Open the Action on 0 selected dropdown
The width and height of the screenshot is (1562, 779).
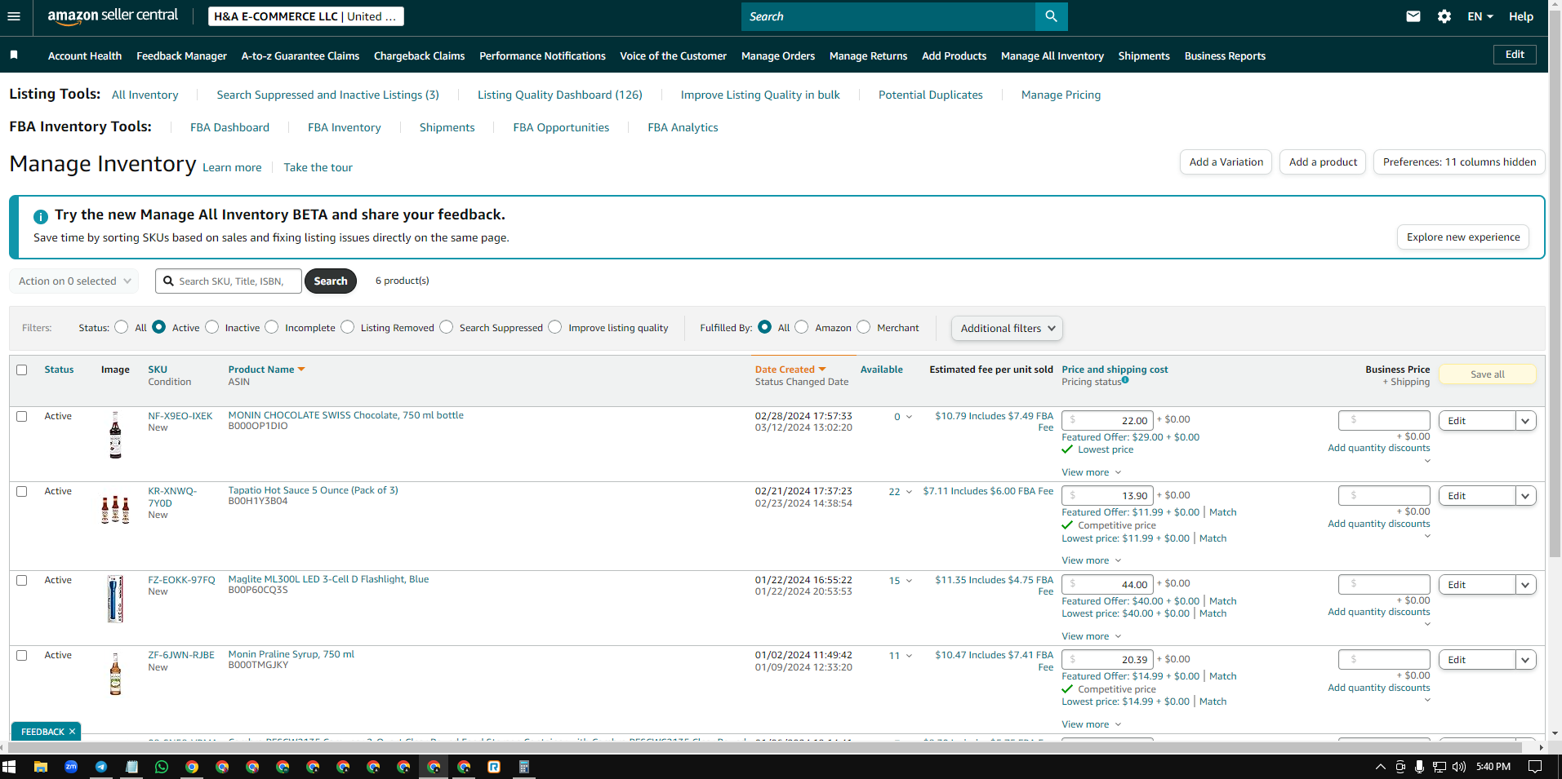(x=73, y=281)
